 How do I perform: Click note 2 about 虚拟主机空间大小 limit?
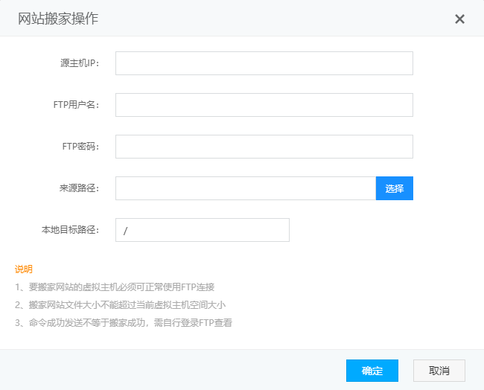[120, 304]
